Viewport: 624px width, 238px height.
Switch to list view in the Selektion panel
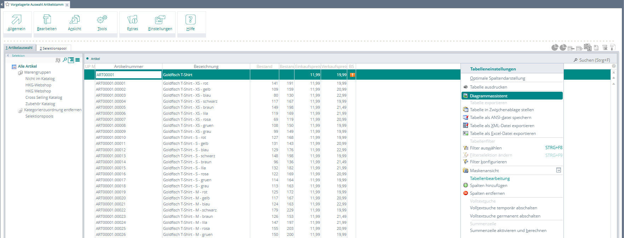[78, 60]
